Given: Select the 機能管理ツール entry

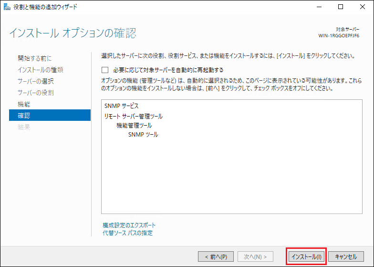Looking at the screenshot, I should 134,125.
